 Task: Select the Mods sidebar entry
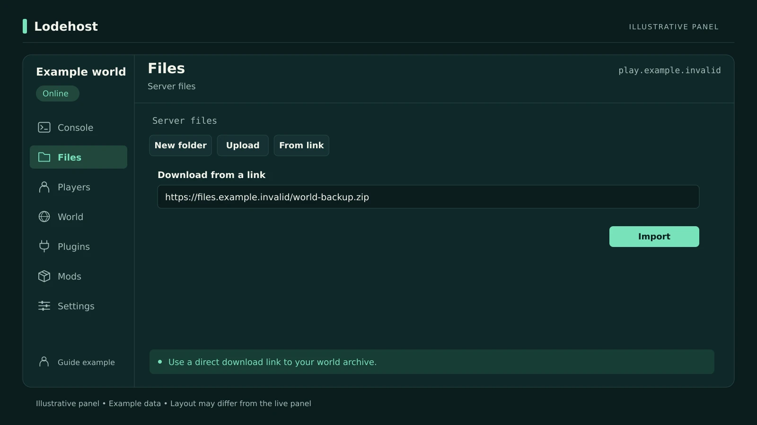(x=79, y=276)
